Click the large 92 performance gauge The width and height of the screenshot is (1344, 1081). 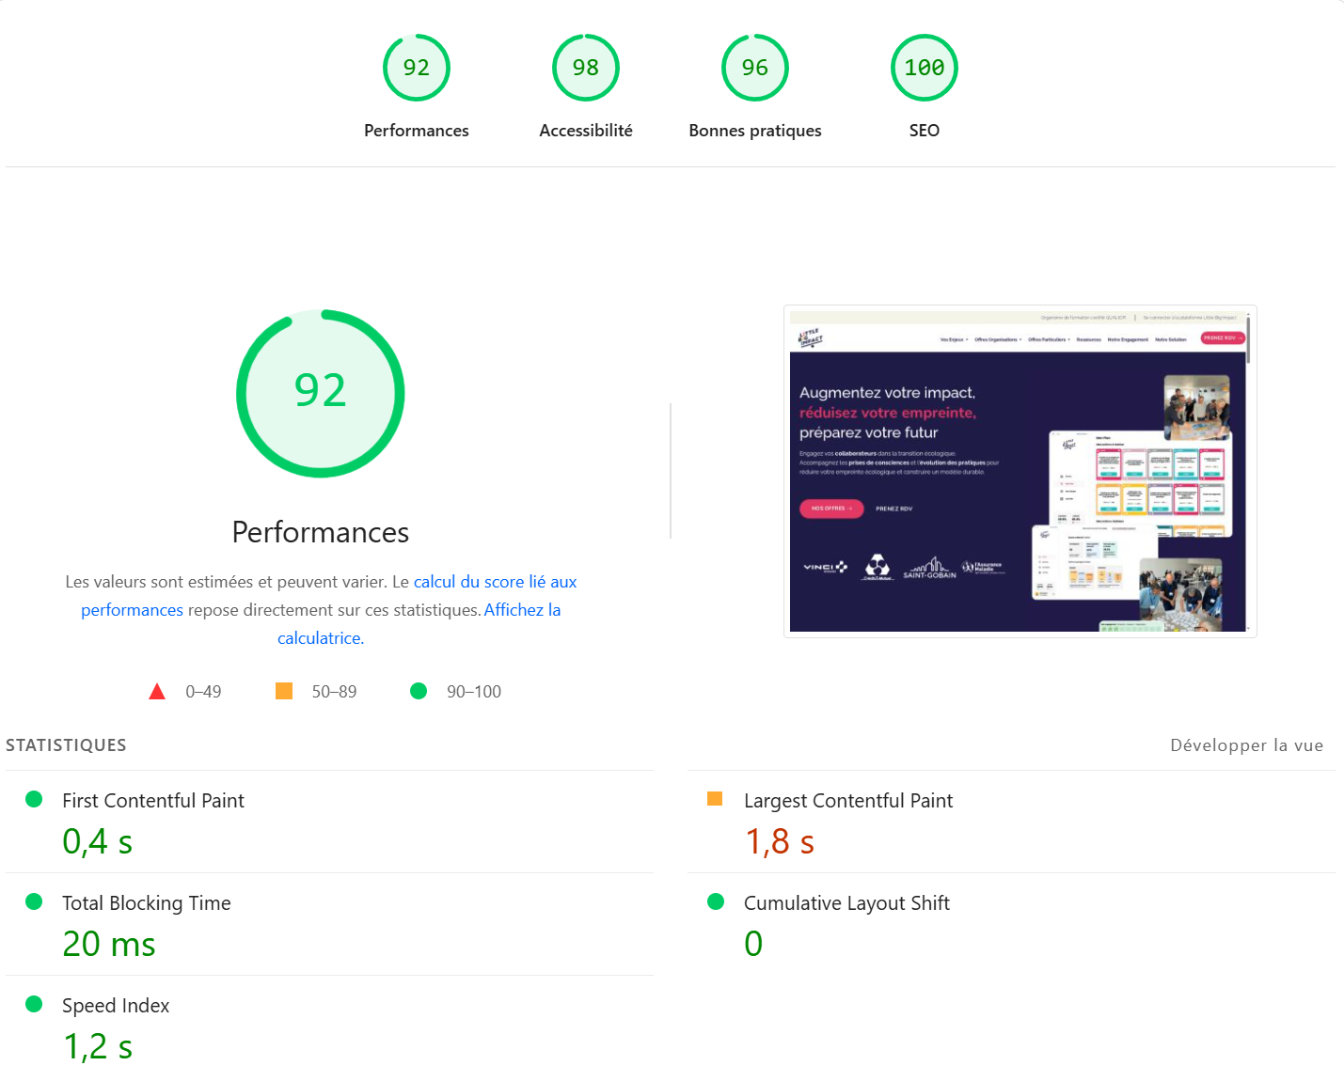coord(321,393)
